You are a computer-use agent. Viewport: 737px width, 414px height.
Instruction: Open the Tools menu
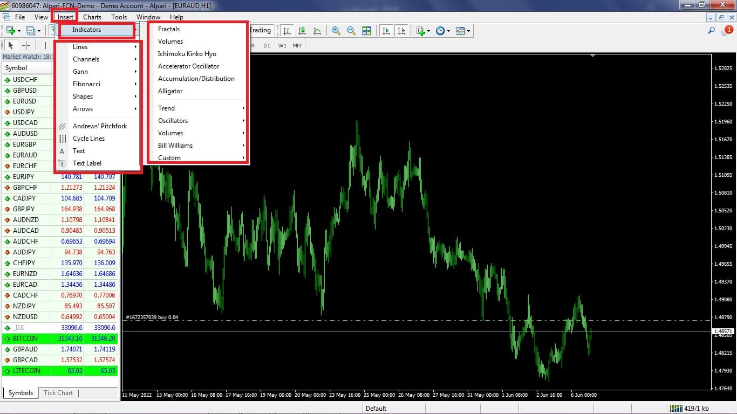tap(119, 17)
